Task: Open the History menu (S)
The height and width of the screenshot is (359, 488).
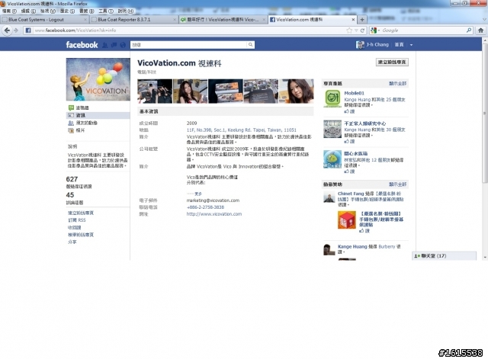Action: pos(67,11)
